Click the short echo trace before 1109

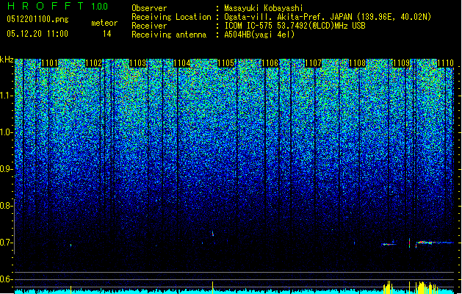tap(389, 244)
